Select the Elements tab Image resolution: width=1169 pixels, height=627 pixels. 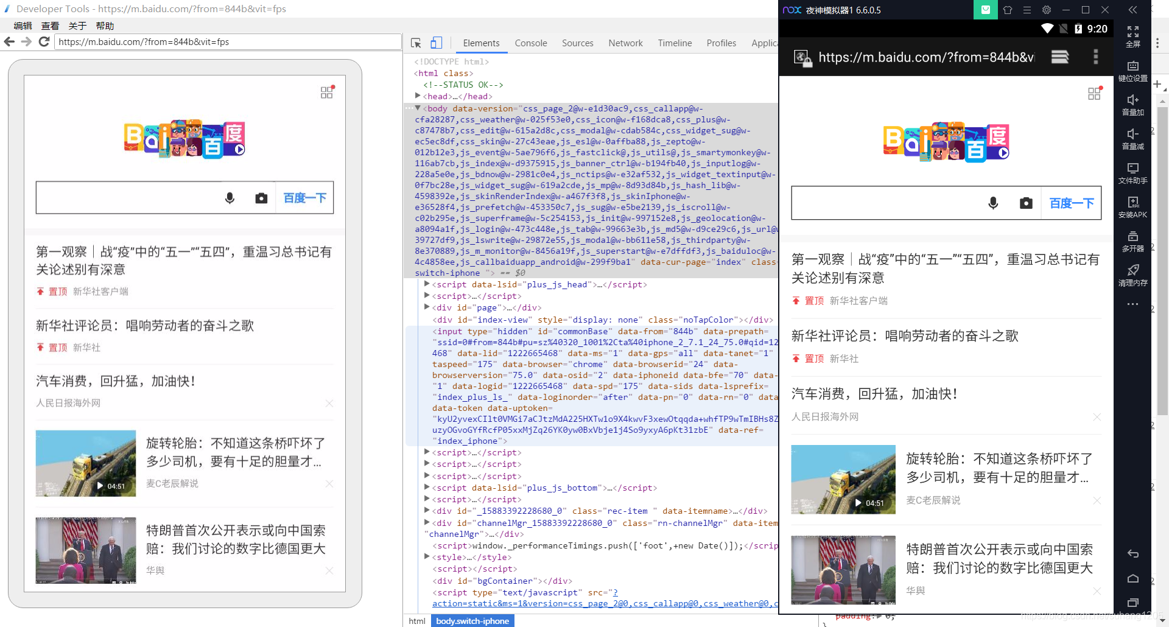[481, 43]
